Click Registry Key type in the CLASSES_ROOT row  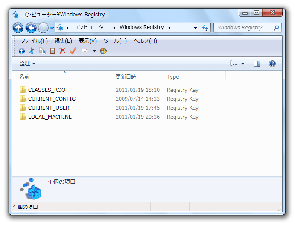click(x=183, y=90)
